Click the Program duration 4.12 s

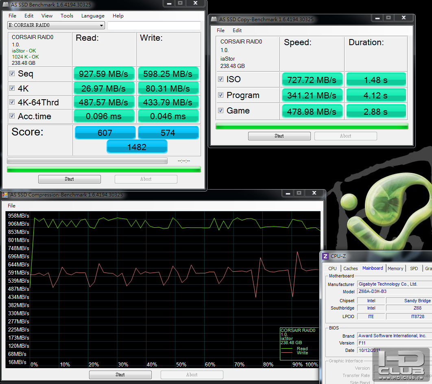[x=376, y=95]
